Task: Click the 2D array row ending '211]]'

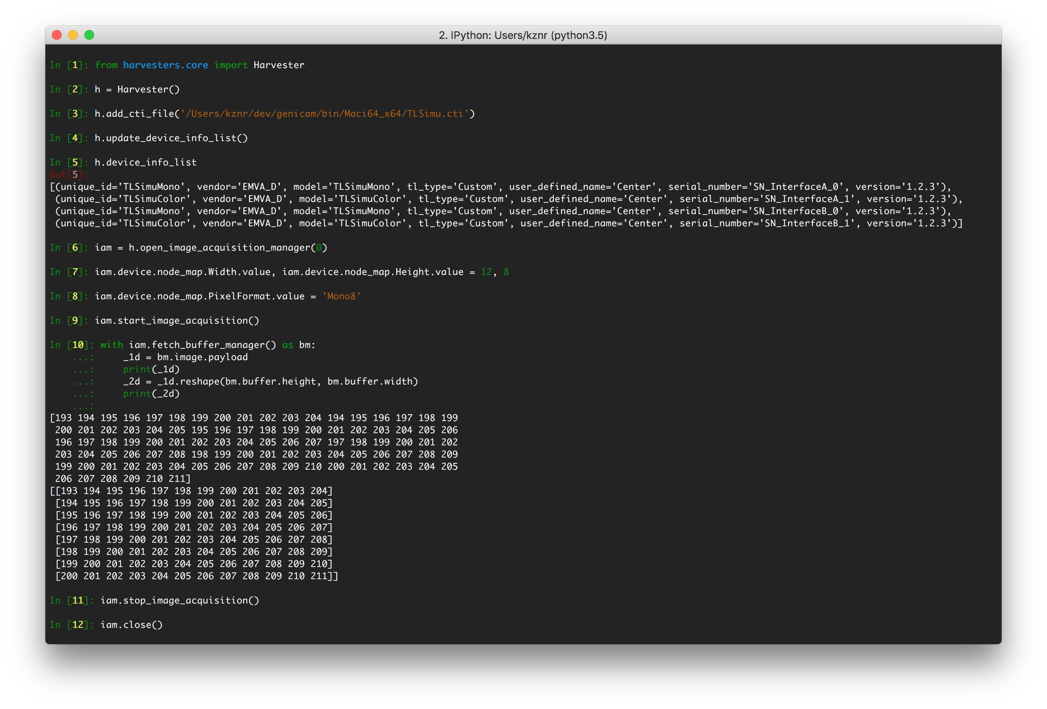Action: 196,576
